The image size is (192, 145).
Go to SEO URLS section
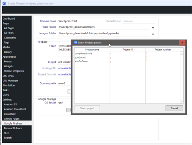click(8, 76)
